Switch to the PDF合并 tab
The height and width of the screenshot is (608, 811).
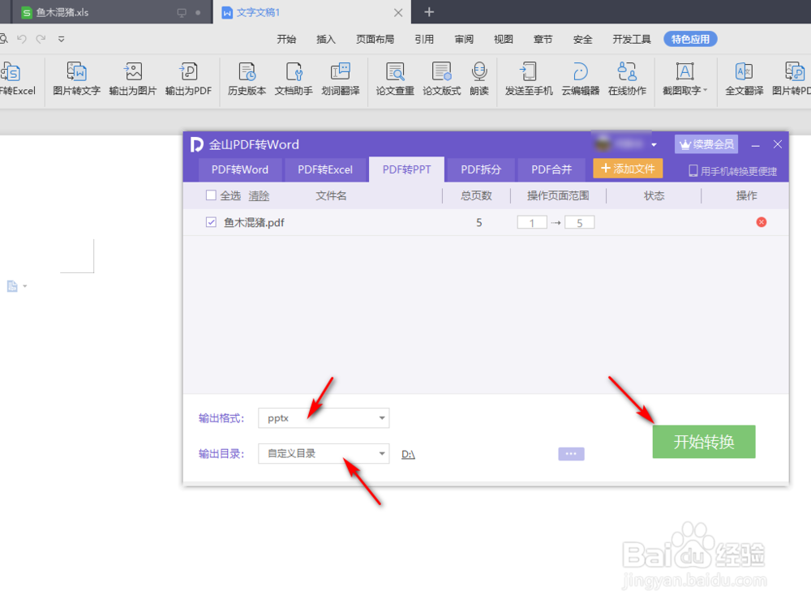pyautogui.click(x=551, y=169)
